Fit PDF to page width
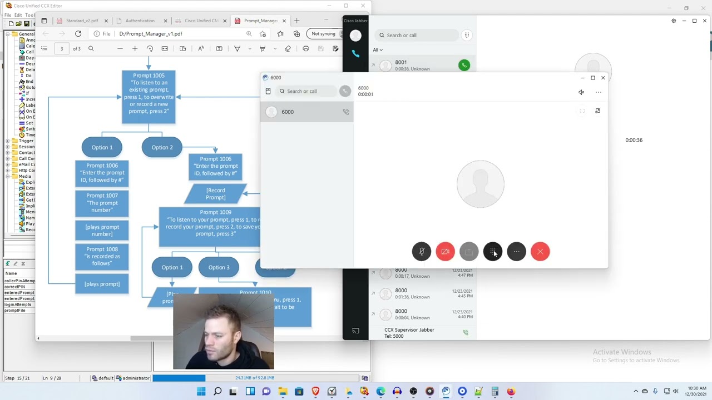The image size is (712, 400). [x=165, y=49]
